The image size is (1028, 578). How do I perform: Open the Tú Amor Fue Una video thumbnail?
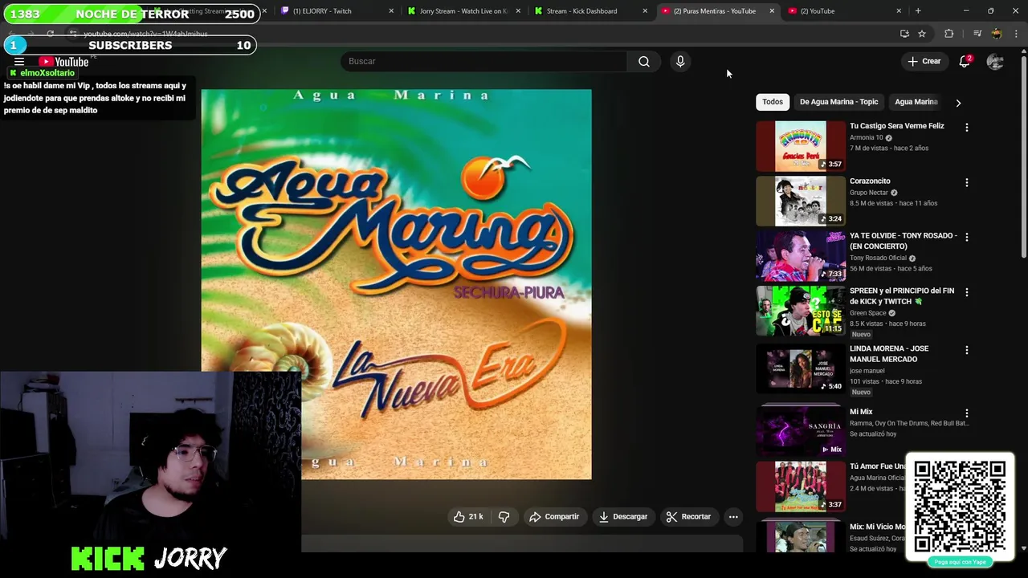801,486
